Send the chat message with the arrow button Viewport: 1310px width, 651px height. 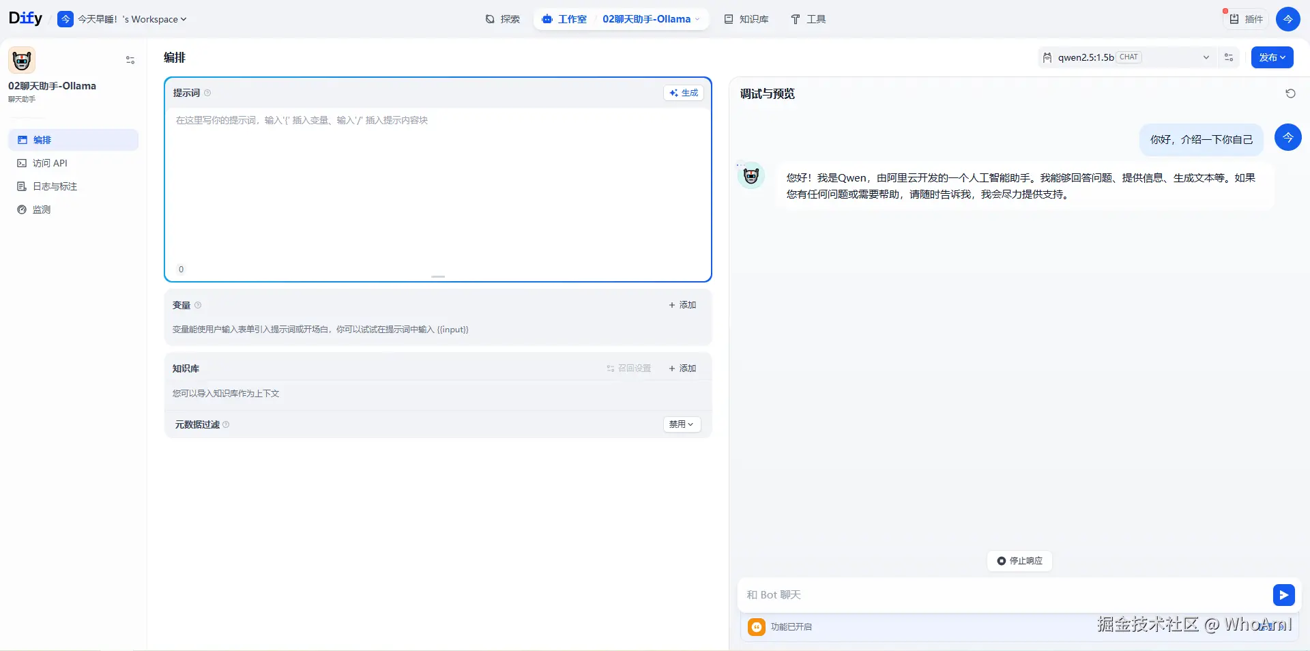(x=1283, y=595)
